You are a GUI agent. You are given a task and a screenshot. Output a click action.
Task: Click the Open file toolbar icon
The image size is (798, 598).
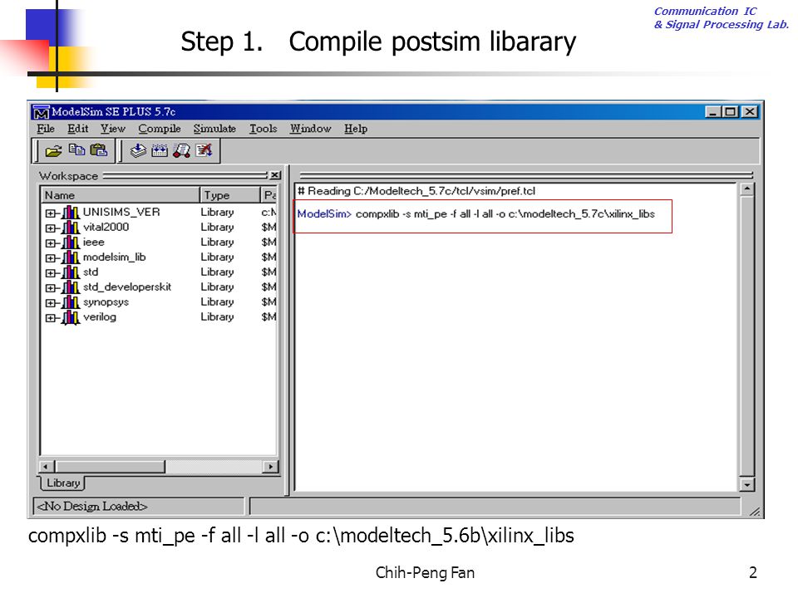tap(53, 151)
